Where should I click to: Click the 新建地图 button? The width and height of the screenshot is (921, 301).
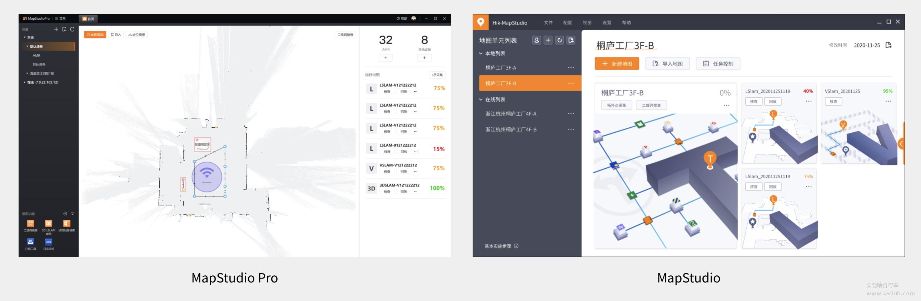click(617, 63)
